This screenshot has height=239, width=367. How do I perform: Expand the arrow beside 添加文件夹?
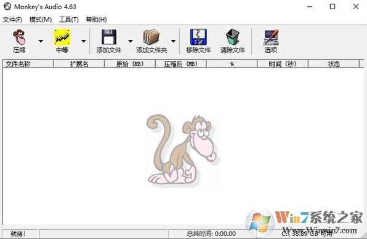[x=173, y=41]
